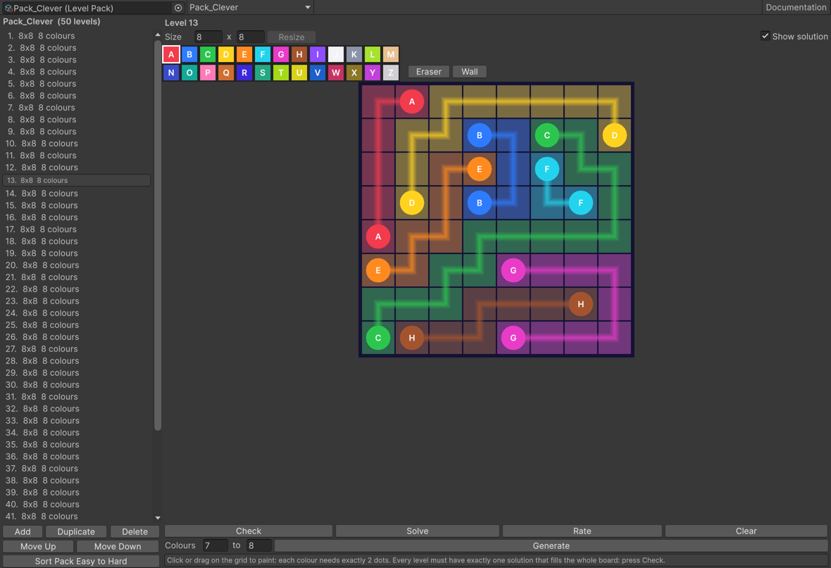Activate the Eraser tool
831x568 pixels.
coord(429,72)
